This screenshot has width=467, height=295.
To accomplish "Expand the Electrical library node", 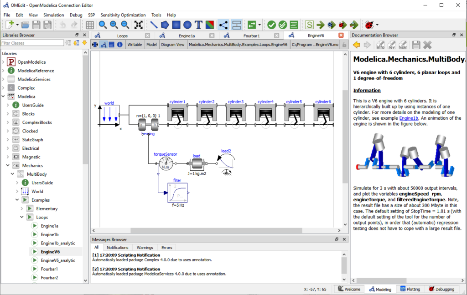I will [x=8, y=148].
